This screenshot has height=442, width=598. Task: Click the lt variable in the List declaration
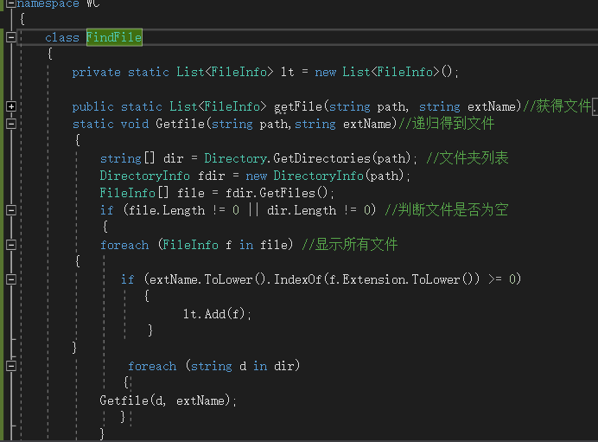tap(287, 72)
